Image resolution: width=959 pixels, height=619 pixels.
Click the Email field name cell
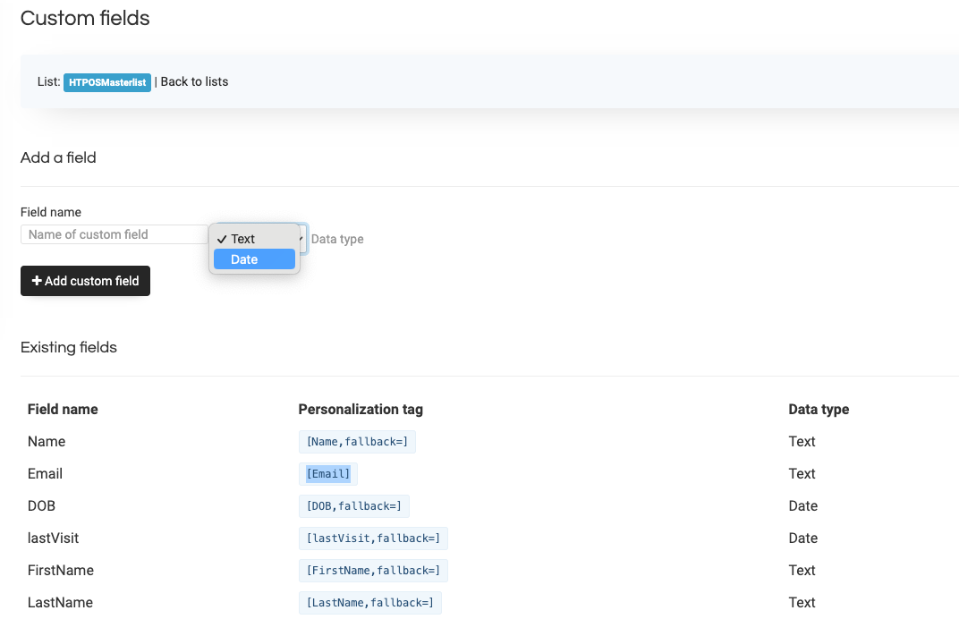pyautogui.click(x=46, y=474)
